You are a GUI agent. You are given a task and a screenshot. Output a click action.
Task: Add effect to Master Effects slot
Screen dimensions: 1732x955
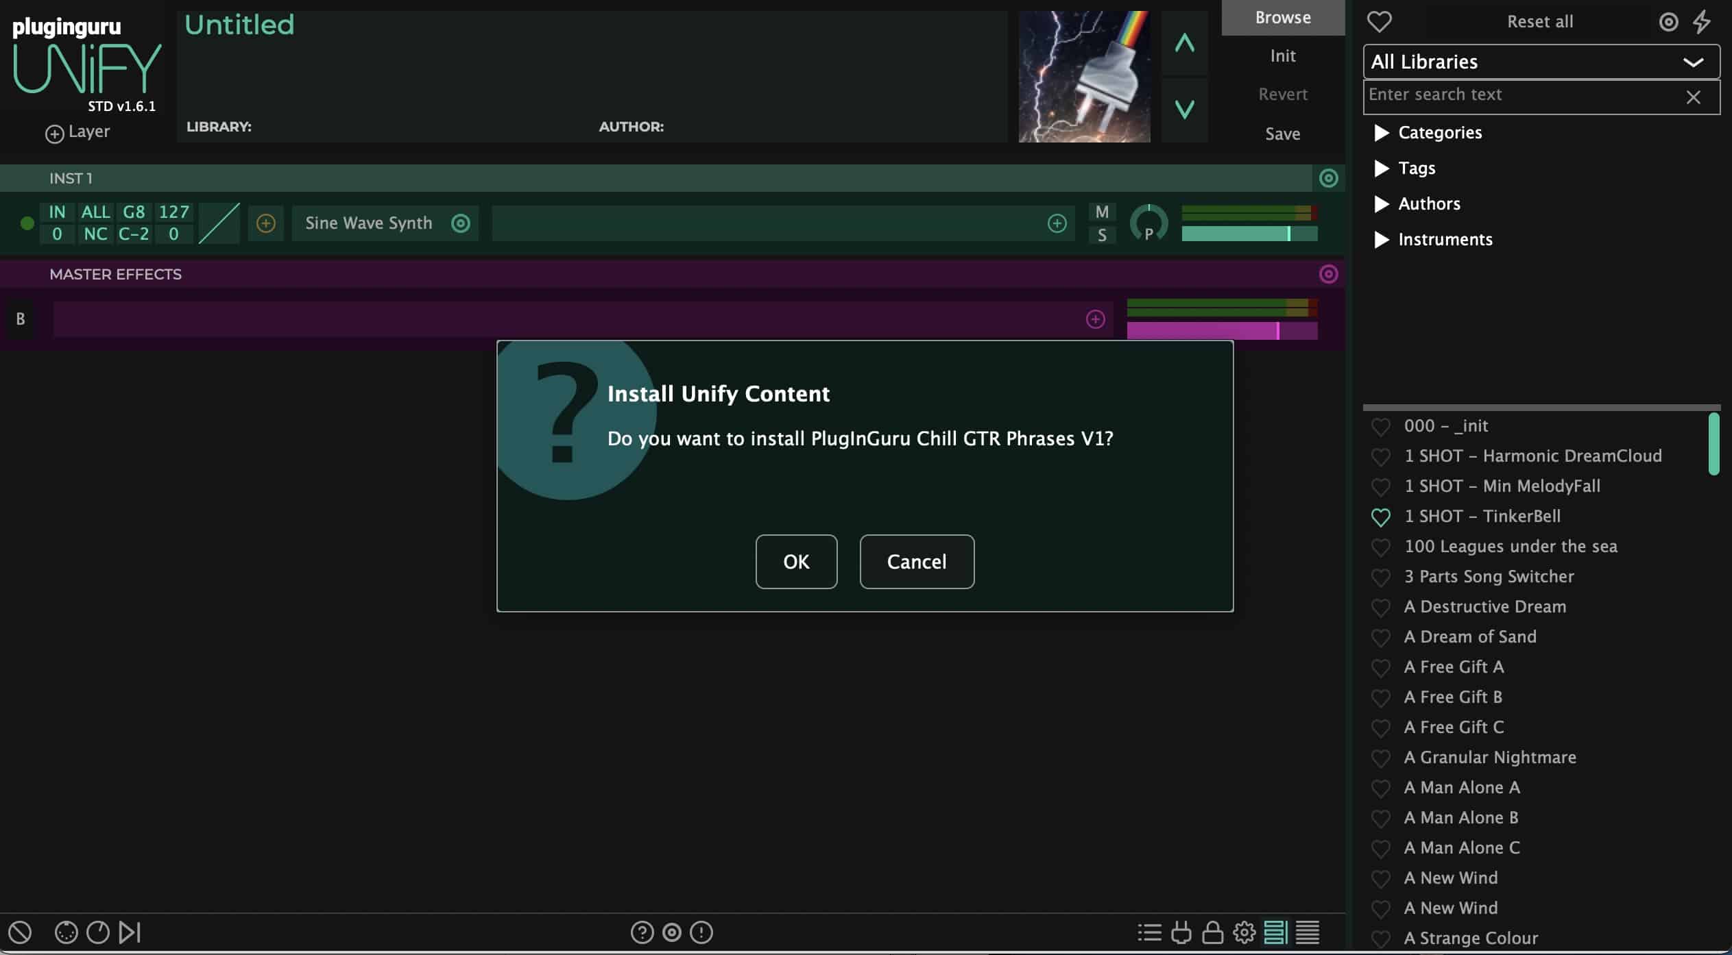(1096, 319)
